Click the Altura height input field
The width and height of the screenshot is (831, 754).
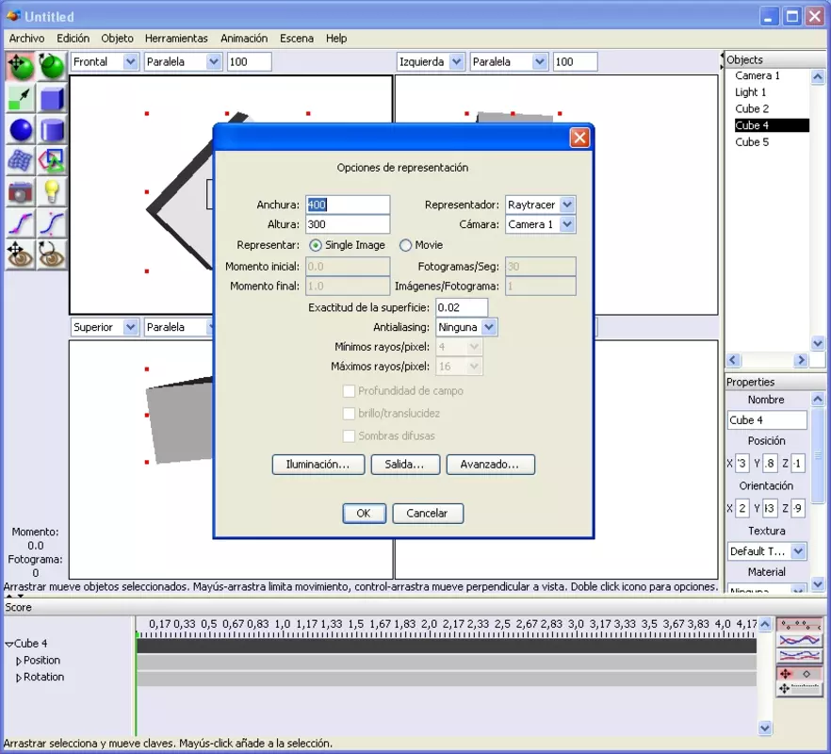click(x=348, y=224)
